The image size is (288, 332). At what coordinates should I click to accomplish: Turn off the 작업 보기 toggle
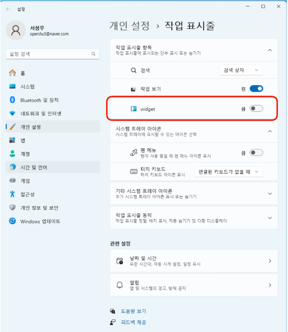pos(256,88)
